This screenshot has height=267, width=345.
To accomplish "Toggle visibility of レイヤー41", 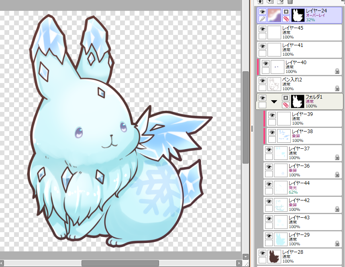I will point(262,46).
